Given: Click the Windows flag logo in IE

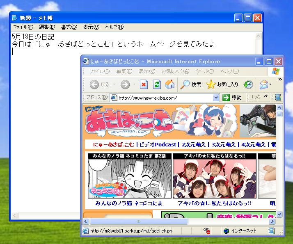Looking at the screenshot, I should (x=276, y=71).
